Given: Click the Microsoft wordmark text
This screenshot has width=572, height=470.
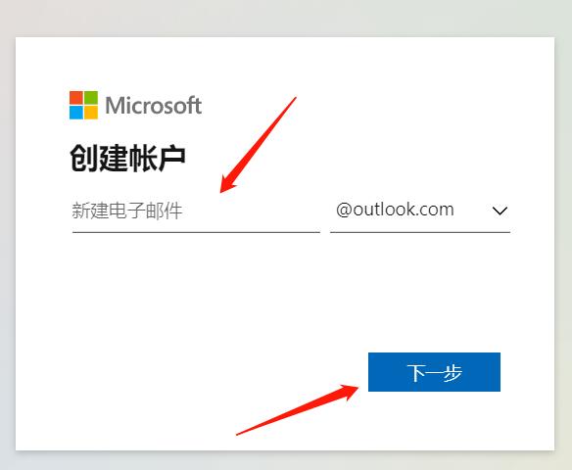Looking at the screenshot, I should [x=153, y=106].
